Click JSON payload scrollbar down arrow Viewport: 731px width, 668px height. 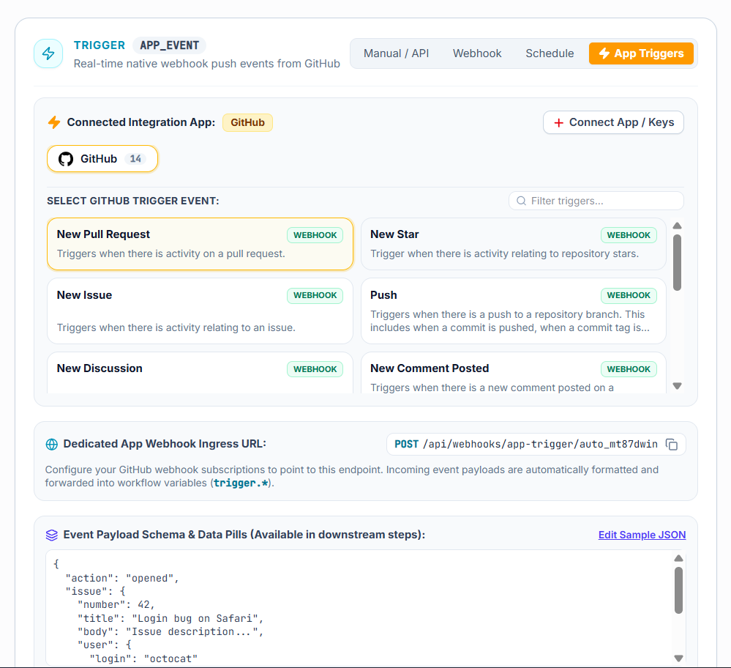click(x=679, y=658)
